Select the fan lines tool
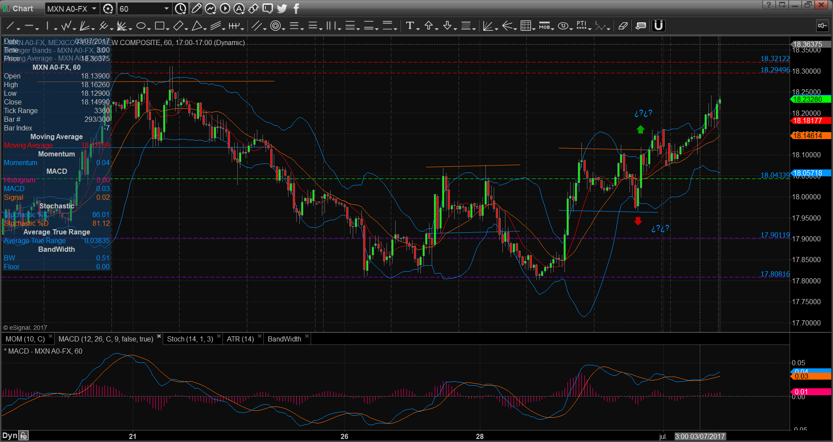The height and width of the screenshot is (442, 833). pos(85,26)
